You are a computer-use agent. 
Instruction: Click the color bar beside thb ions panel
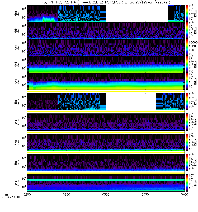pyautogui.click(x=187, y=122)
